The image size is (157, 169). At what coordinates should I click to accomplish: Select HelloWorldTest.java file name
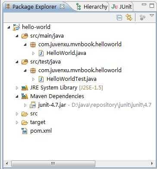tap(72, 79)
